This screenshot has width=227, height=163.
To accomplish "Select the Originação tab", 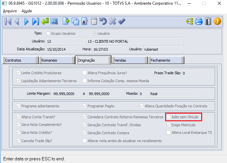I will click(93, 60).
